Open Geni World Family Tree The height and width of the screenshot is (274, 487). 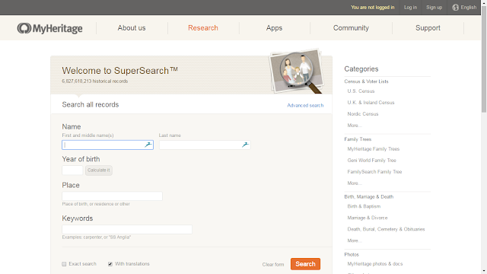372,161
